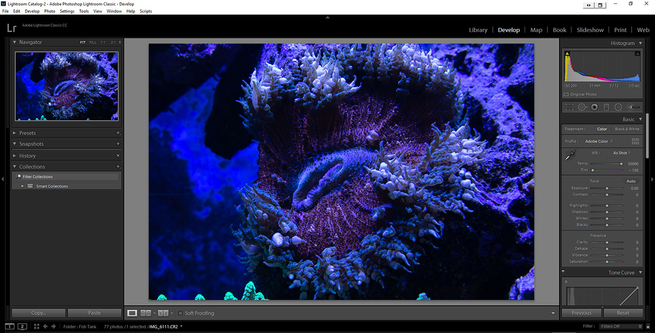Select the Spot Removal tool
This screenshot has width=655, height=333.
coord(582,107)
